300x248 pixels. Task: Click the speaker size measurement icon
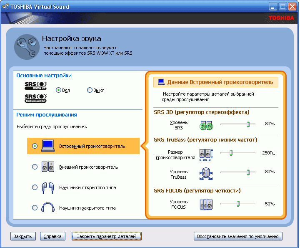click(x=206, y=155)
